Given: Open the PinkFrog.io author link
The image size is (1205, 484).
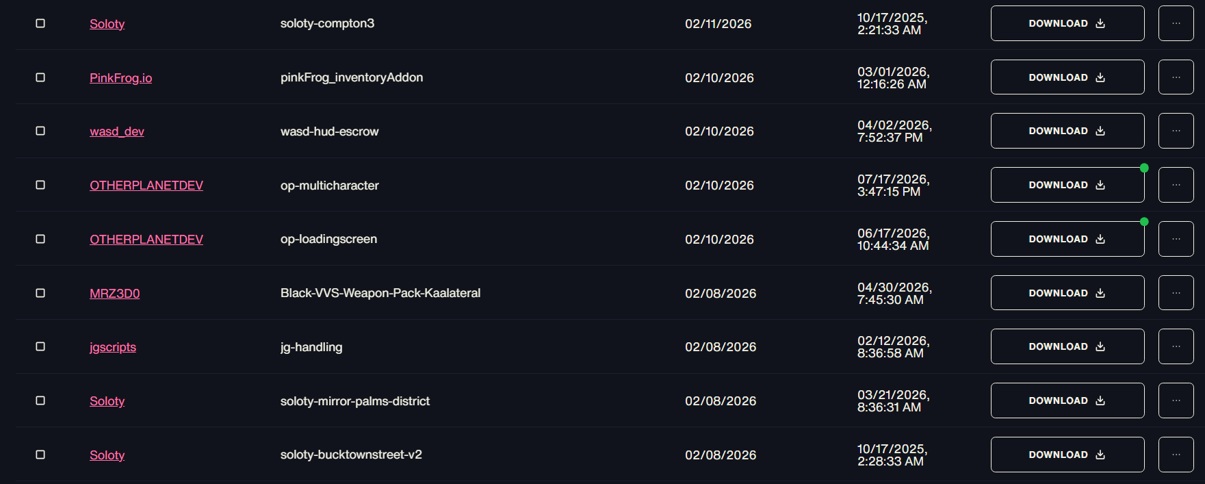Looking at the screenshot, I should [x=120, y=78].
